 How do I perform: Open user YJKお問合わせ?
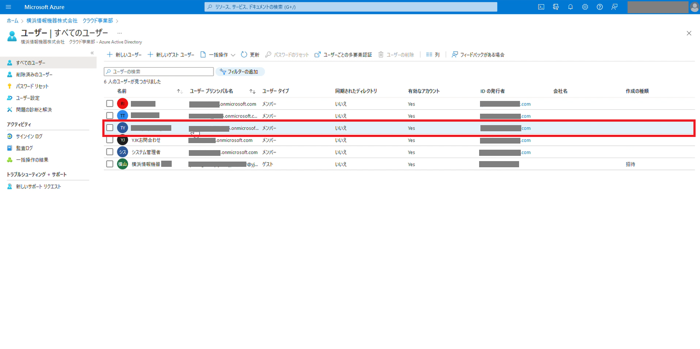click(x=146, y=140)
